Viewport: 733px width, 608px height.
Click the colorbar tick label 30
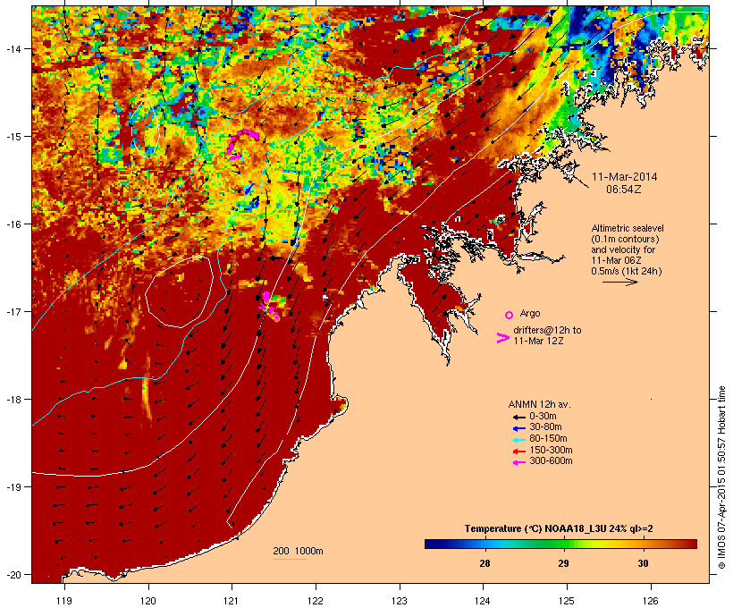[644, 563]
